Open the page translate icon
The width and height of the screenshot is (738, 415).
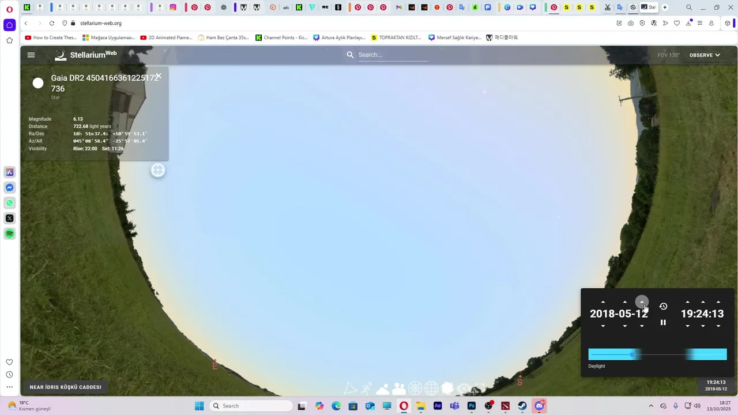[654, 23]
